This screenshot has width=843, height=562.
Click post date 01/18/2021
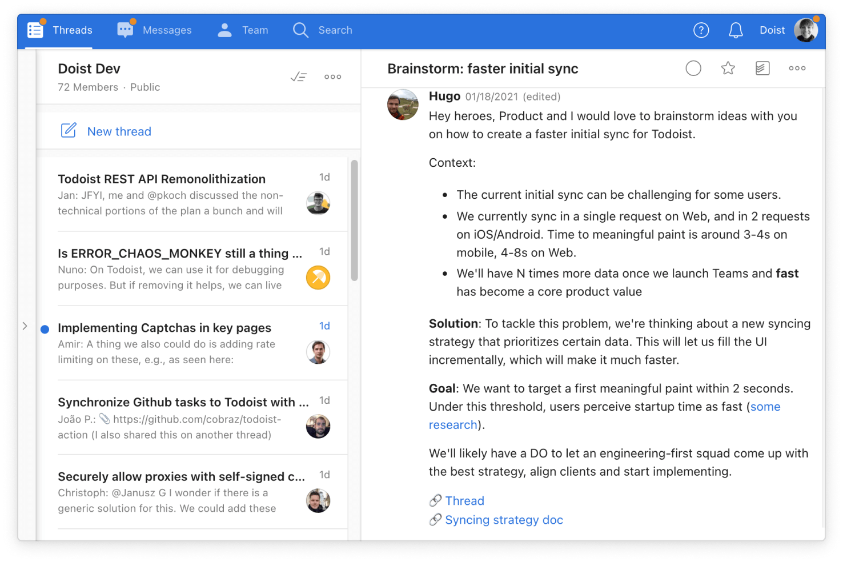(491, 97)
